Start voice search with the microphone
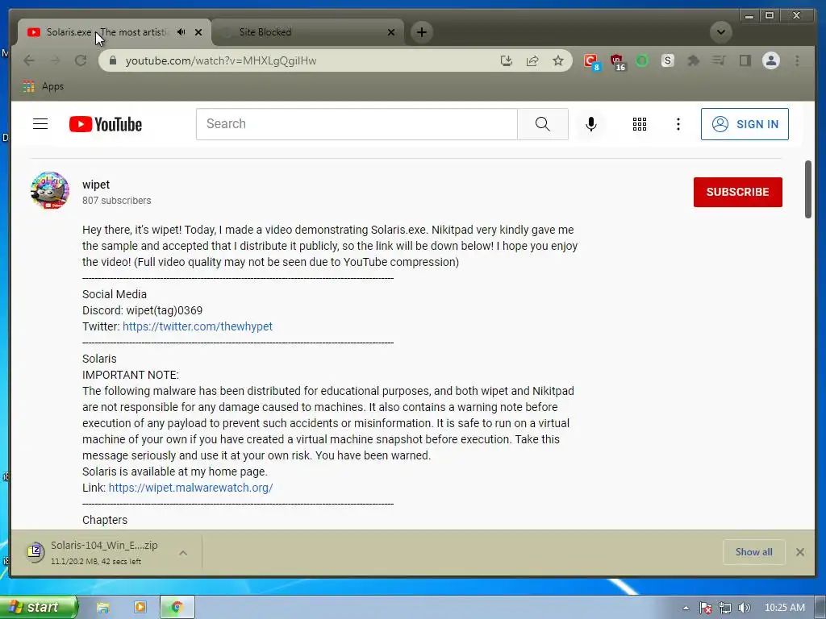 tap(591, 124)
